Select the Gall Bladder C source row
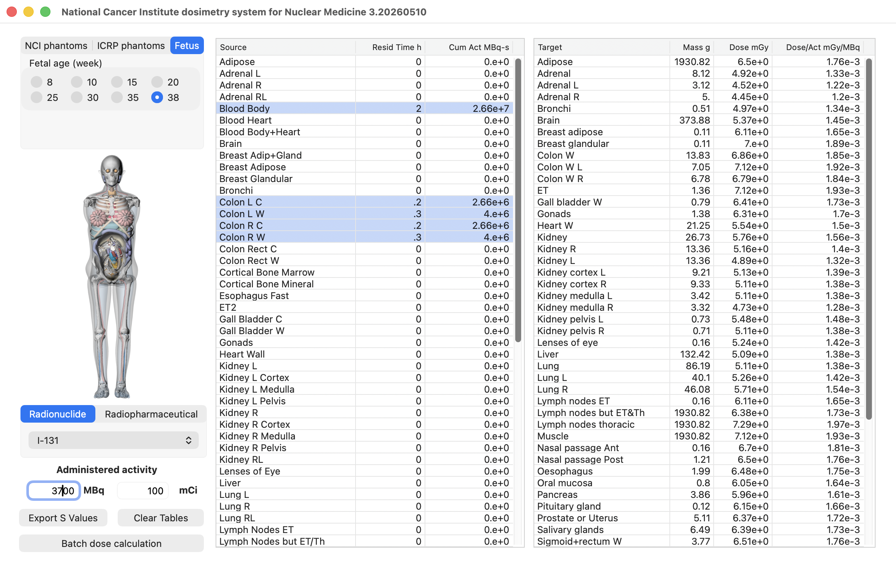896x563 pixels. pos(365,319)
